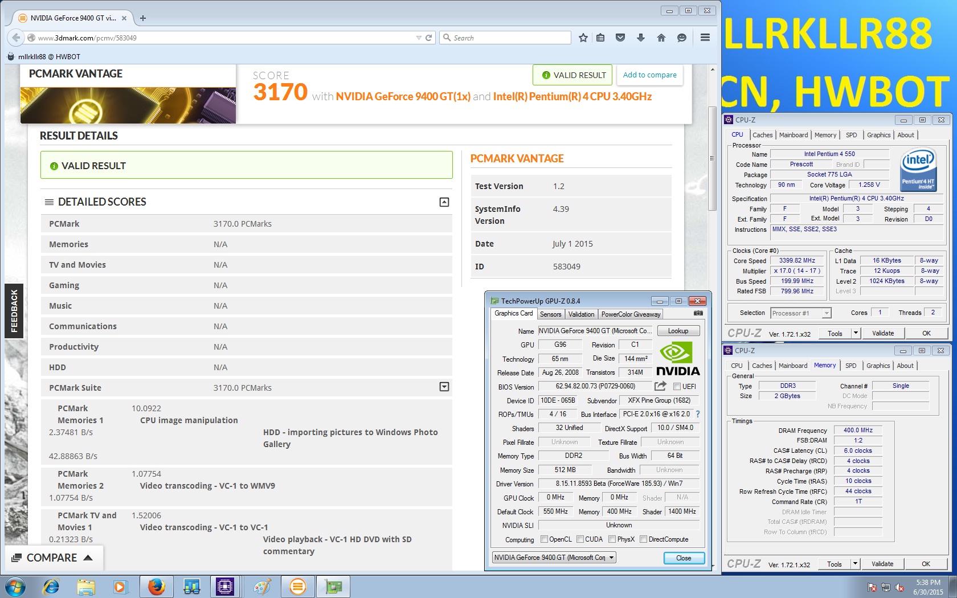Open PowerColor Giveaway tab
The height and width of the screenshot is (598, 957).
[x=631, y=314]
